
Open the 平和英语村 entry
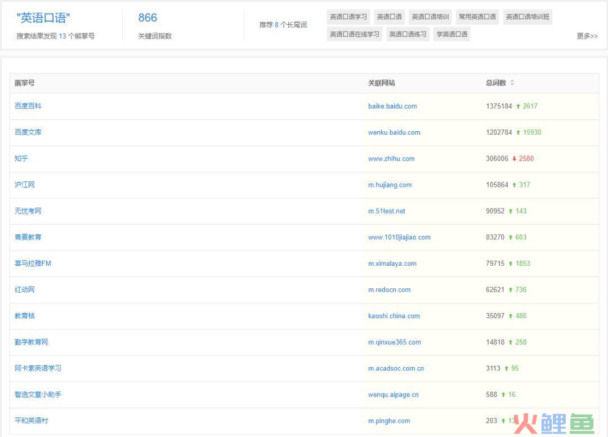31,420
